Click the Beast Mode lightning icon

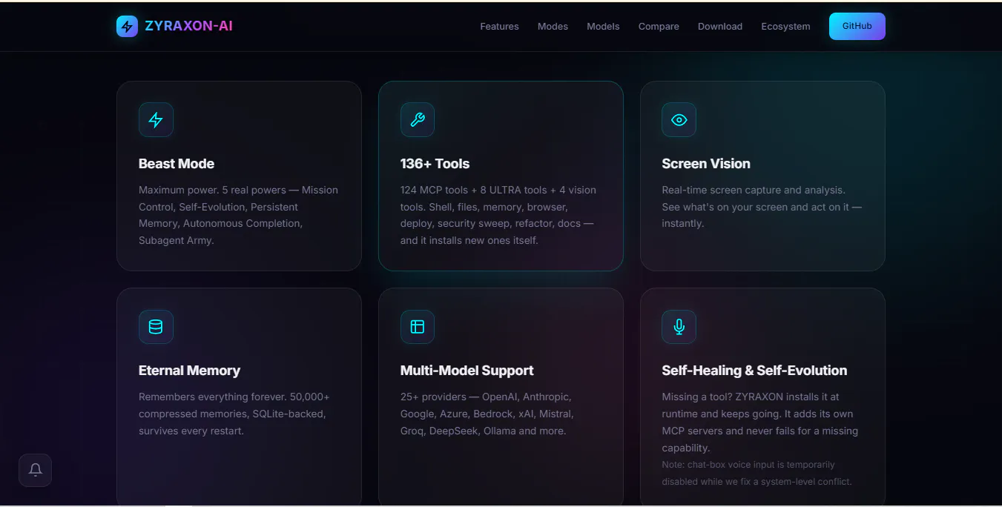click(x=156, y=120)
